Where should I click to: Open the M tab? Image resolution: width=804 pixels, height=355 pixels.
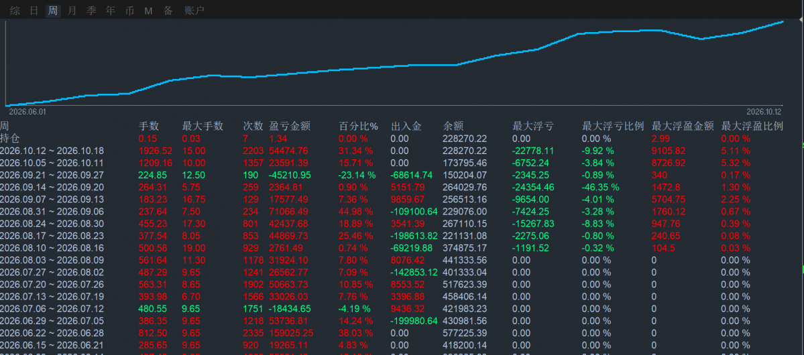pyautogui.click(x=148, y=11)
